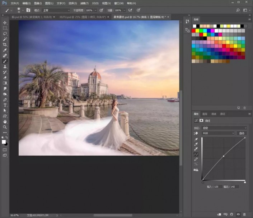Open the Edit Toolbar three-dots button
The height and width of the screenshot is (218, 253).
[5, 133]
